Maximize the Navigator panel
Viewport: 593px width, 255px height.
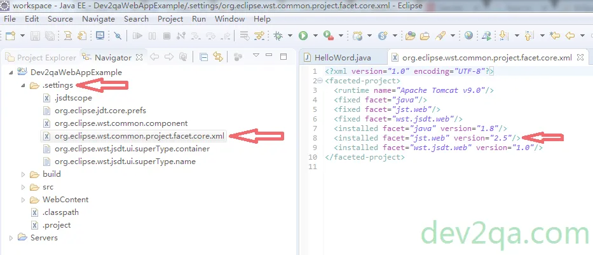pyautogui.click(x=283, y=57)
